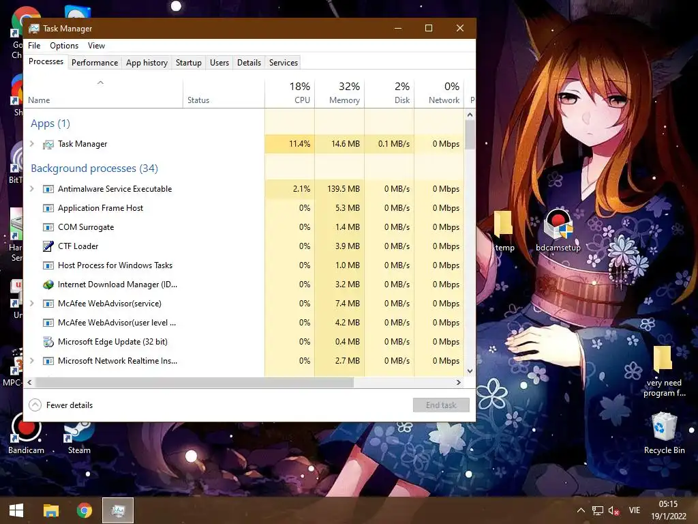This screenshot has width=698, height=524.
Task: Collapse to Fewer details view
Action: pos(61,405)
